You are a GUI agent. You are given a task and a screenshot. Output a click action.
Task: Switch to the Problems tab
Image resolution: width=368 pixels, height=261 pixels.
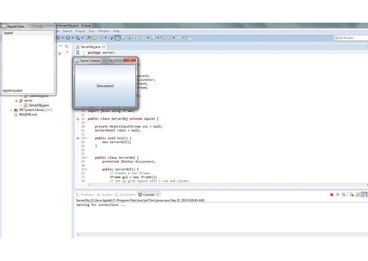pyautogui.click(x=85, y=194)
